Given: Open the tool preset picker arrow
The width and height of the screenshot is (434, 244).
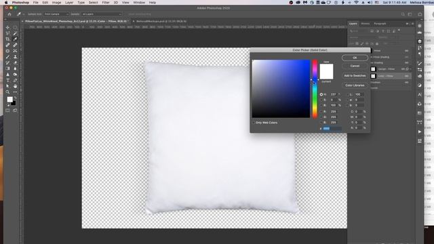Looking at the screenshot, I should (x=23, y=14).
